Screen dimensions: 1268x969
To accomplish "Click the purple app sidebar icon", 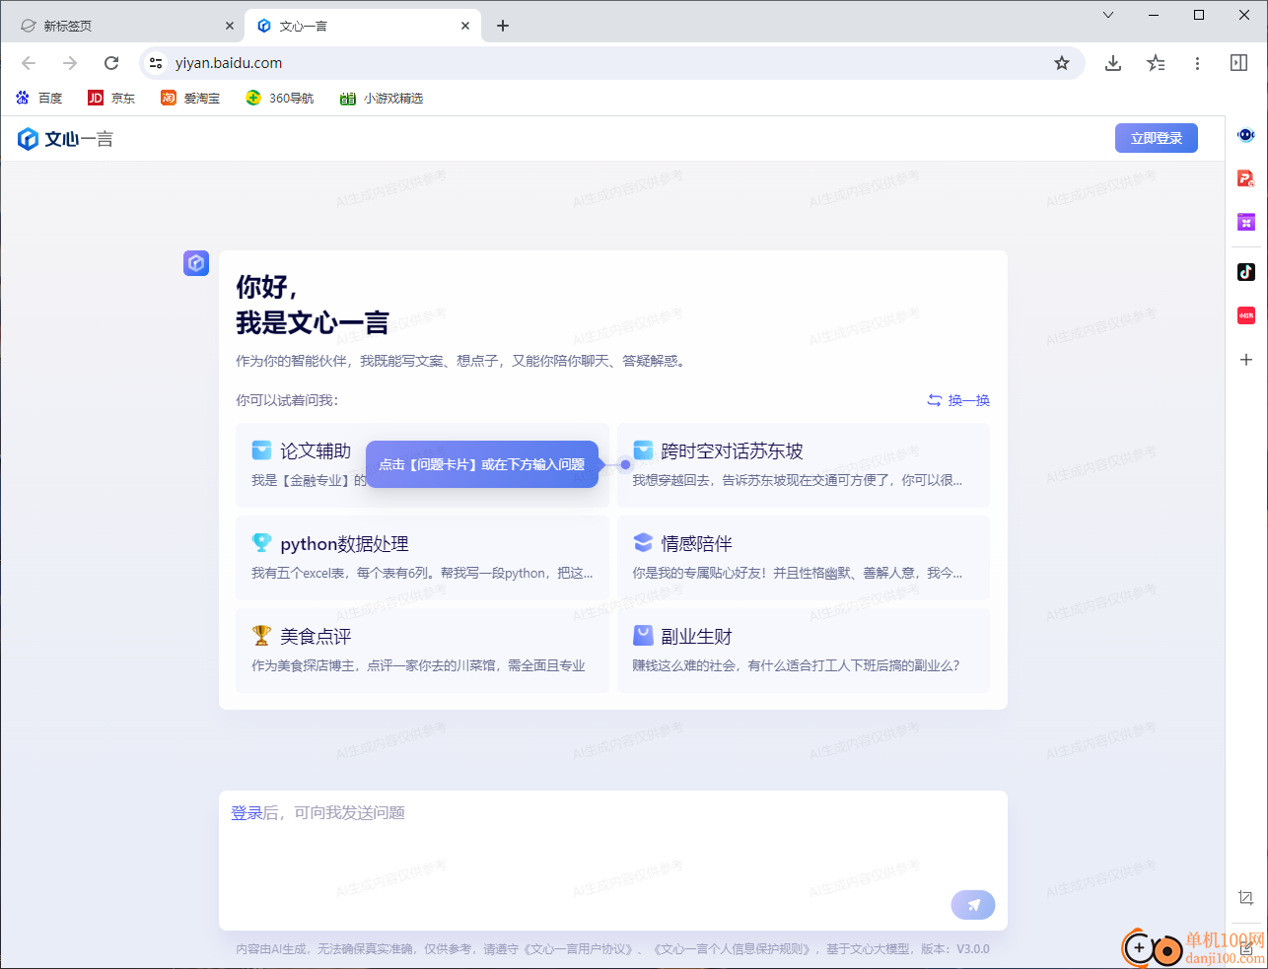I will 1246,222.
